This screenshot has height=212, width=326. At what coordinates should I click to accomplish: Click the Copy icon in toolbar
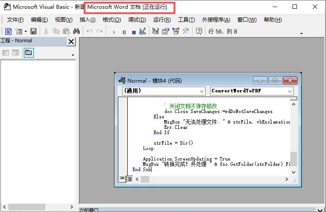coord(56,32)
